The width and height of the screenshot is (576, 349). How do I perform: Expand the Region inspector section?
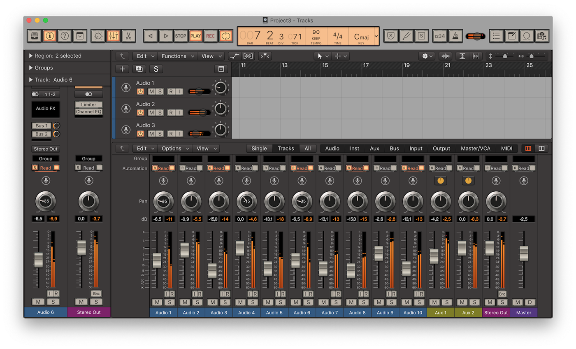32,56
